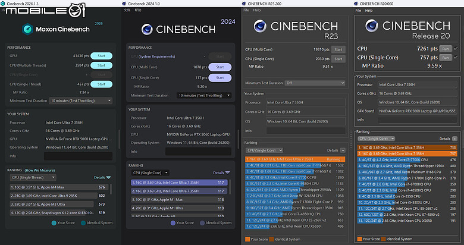Open the CPU (Single Thread) ranking dropdown in Cinebench 2026
The width and height of the screenshot is (464, 245).
pos(33,178)
